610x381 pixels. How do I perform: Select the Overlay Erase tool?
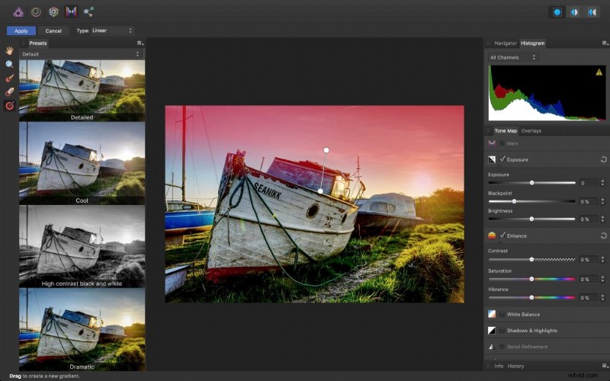coord(9,91)
